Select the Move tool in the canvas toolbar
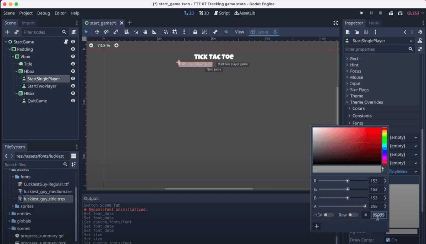The height and width of the screenshot is (244, 426). (97, 32)
